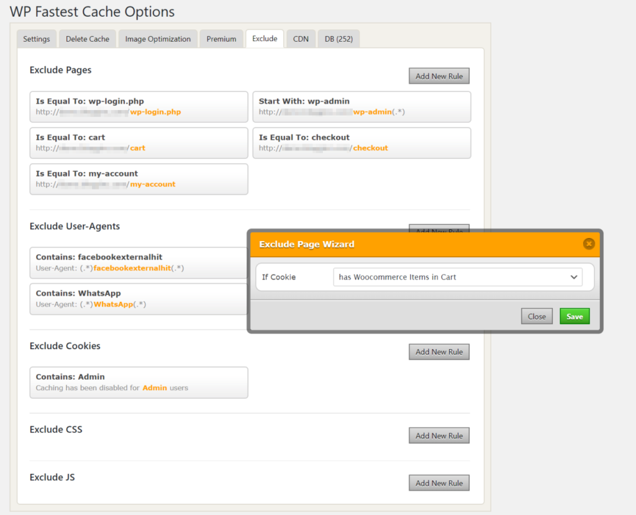The image size is (636, 515).
Task: Add a new rule under Exclude JS
Action: [x=439, y=483]
